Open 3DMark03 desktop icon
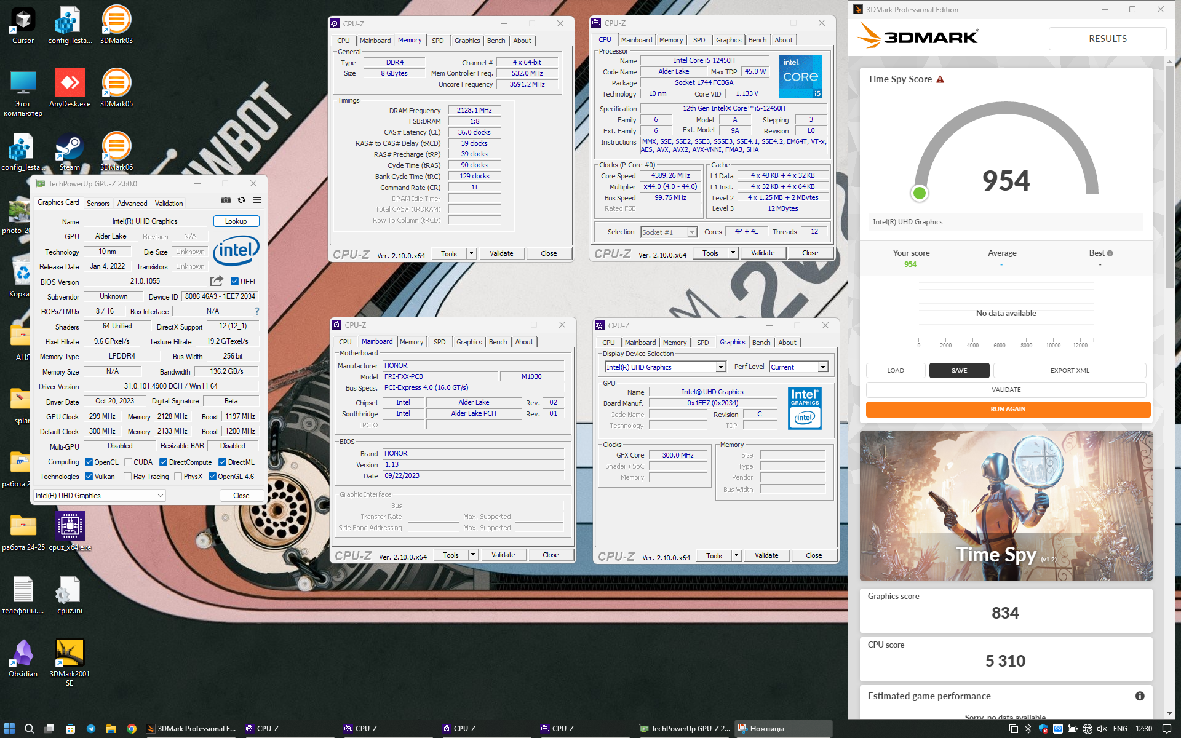Screen dimensions: 1181x738 [x=116, y=25]
